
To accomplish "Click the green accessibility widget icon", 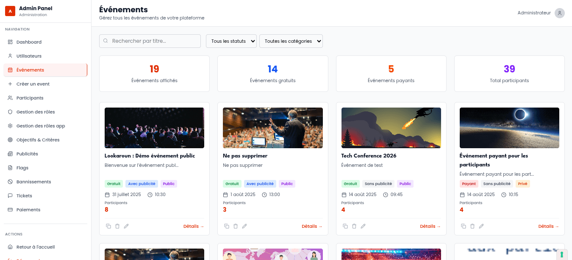I will coord(562,254).
